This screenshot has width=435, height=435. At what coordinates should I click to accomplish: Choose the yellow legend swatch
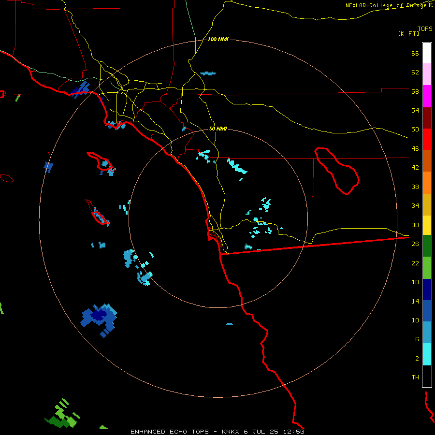pos(427,225)
